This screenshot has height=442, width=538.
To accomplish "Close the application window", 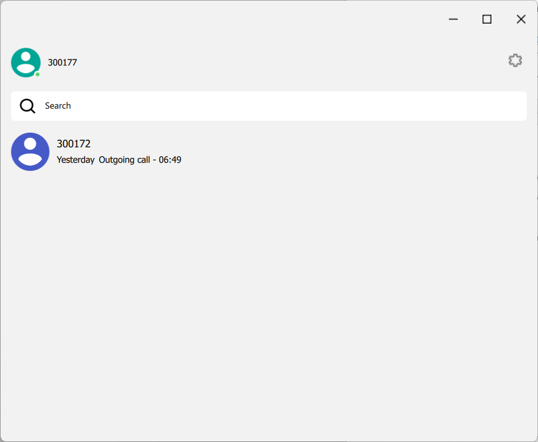I will tap(521, 19).
